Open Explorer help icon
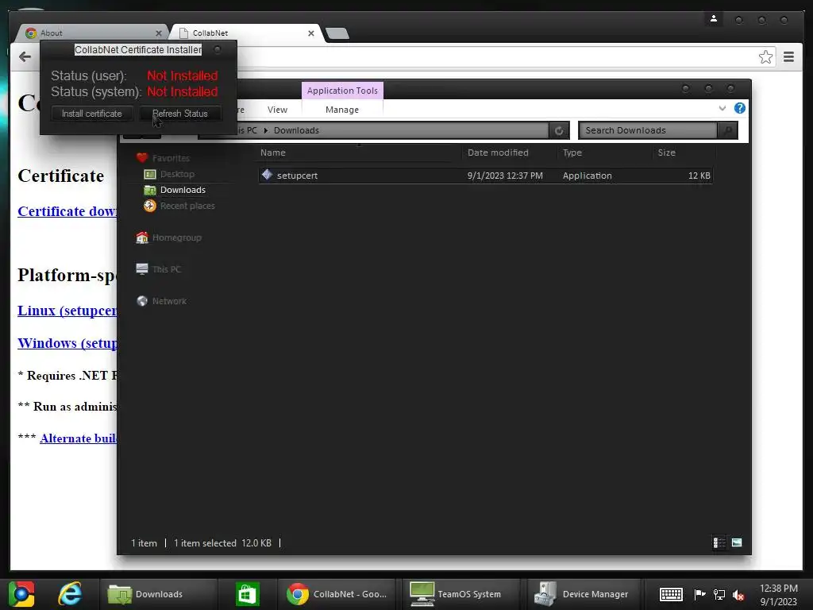Screen dimensions: 813x610 point(740,108)
